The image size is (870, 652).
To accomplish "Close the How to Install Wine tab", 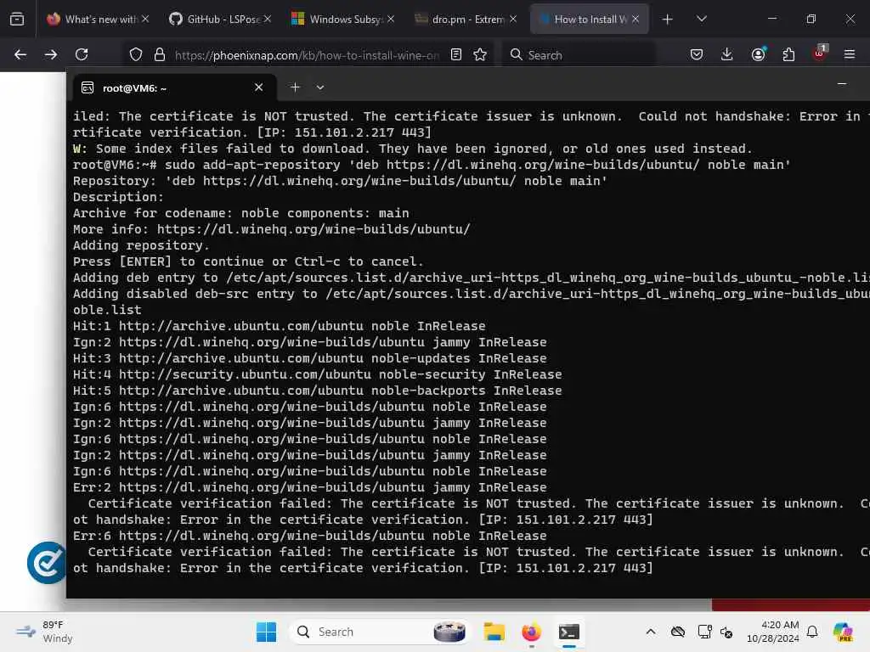I will pyautogui.click(x=636, y=19).
